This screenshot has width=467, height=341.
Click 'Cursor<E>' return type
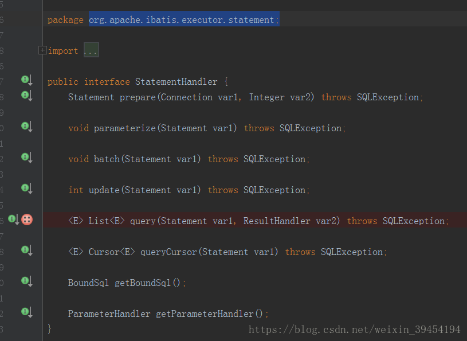(112, 252)
